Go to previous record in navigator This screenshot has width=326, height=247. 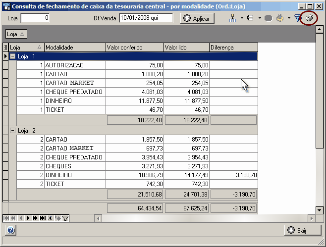pyautogui.click(x=21, y=218)
